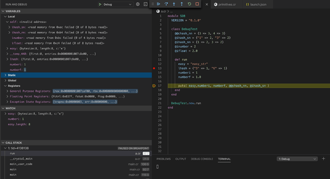
Task: Click the current-line debug marker at line 17
Action: (x=154, y=86)
